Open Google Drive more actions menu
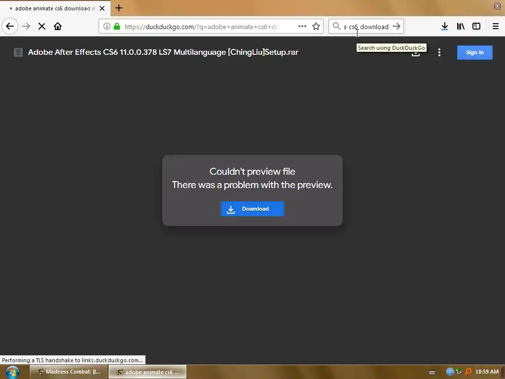The image size is (505, 379). point(439,52)
